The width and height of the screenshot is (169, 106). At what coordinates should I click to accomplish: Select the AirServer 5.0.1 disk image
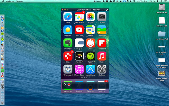162,20
